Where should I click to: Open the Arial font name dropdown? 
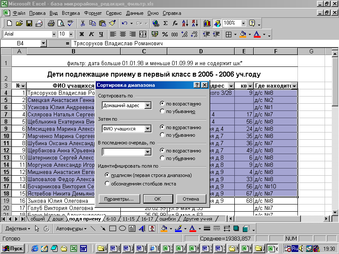click(x=54, y=34)
